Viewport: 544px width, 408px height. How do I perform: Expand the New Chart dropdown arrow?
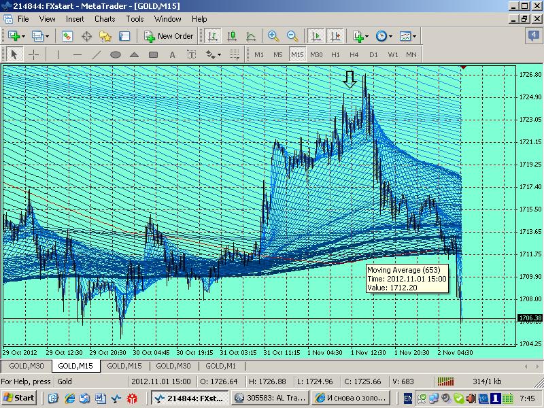(23, 36)
